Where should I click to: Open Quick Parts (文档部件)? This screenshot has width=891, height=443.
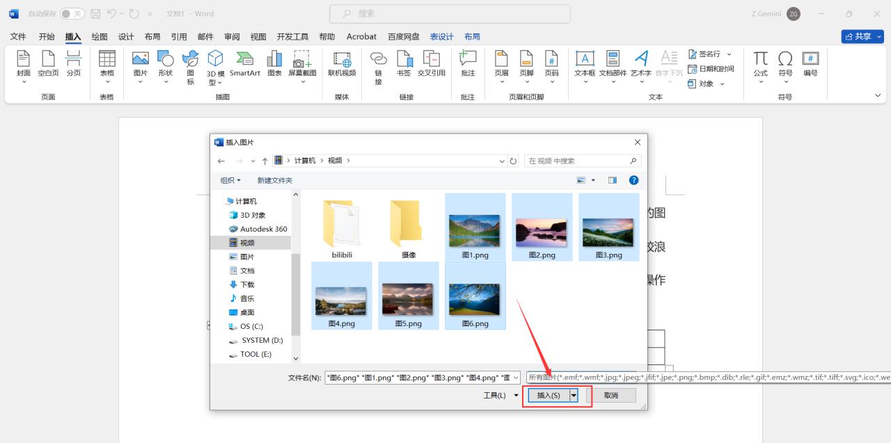click(x=613, y=63)
